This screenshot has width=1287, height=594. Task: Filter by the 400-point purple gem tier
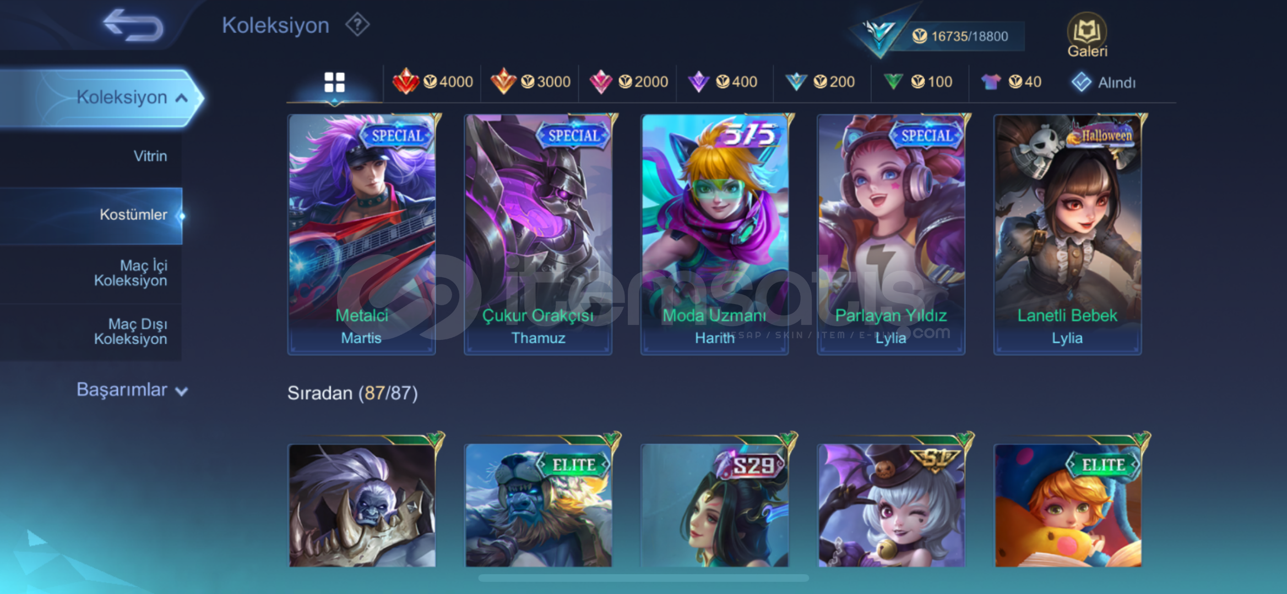(x=723, y=82)
